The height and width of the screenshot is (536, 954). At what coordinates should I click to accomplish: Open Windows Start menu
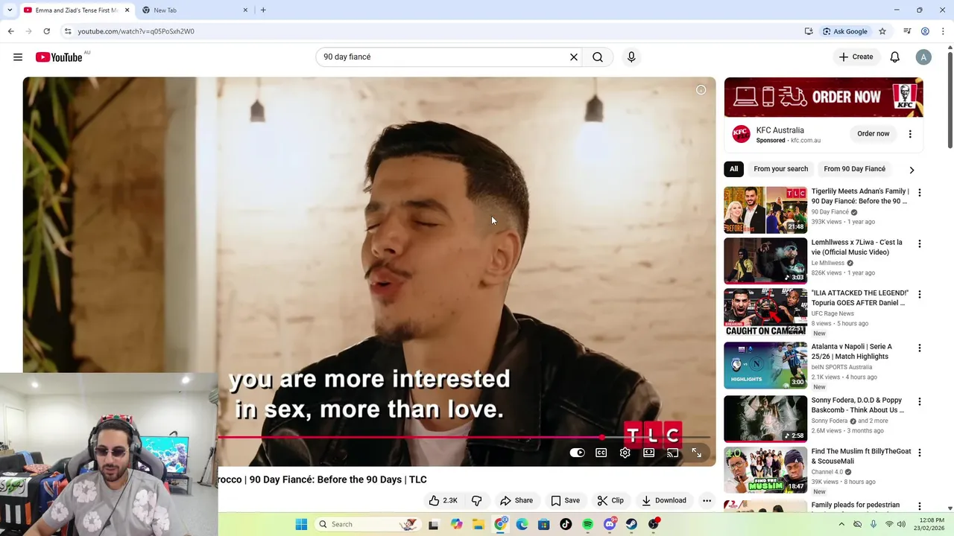(301, 524)
